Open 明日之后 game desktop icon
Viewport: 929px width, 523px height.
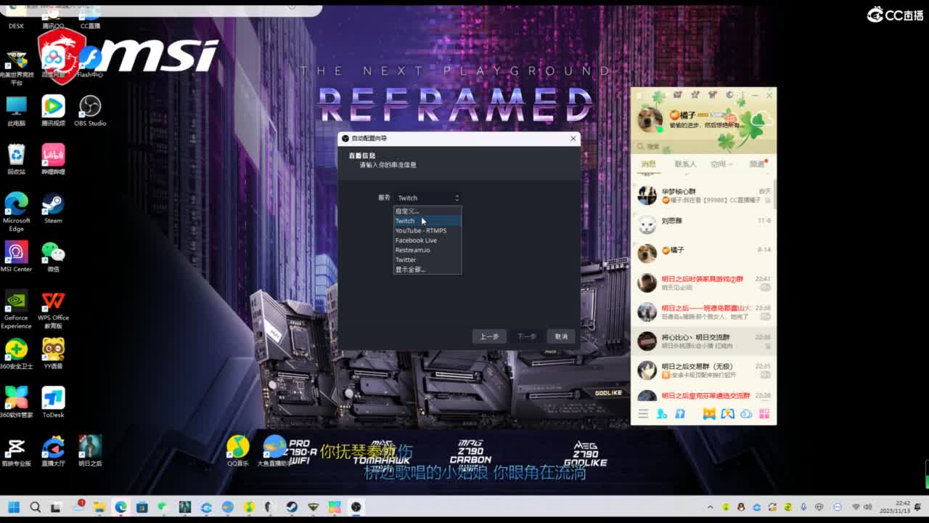click(x=90, y=451)
